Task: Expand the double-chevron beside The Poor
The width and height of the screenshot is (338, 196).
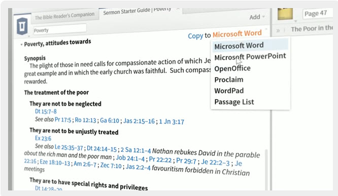Action: point(278,30)
